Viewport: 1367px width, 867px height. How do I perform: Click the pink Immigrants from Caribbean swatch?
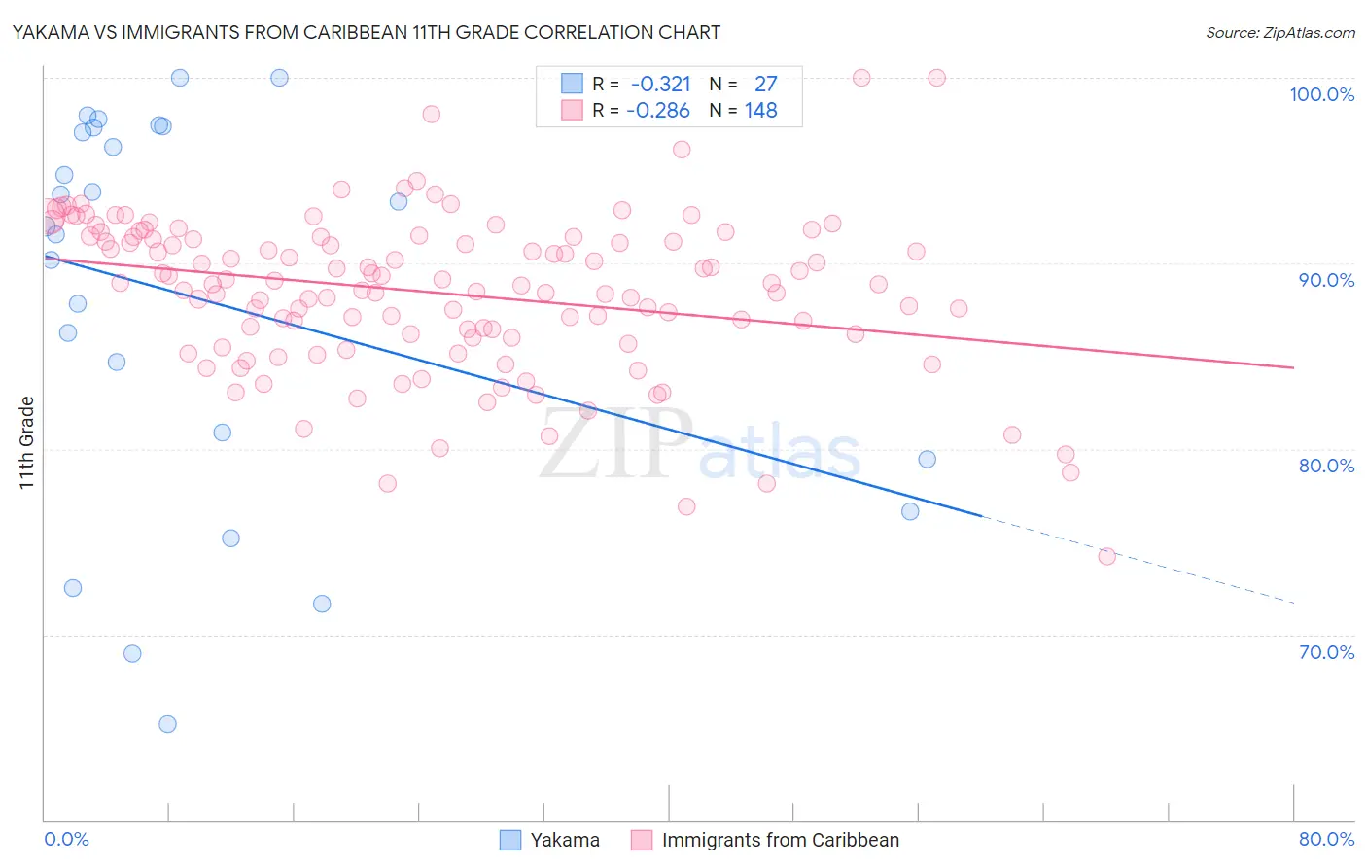[642, 840]
